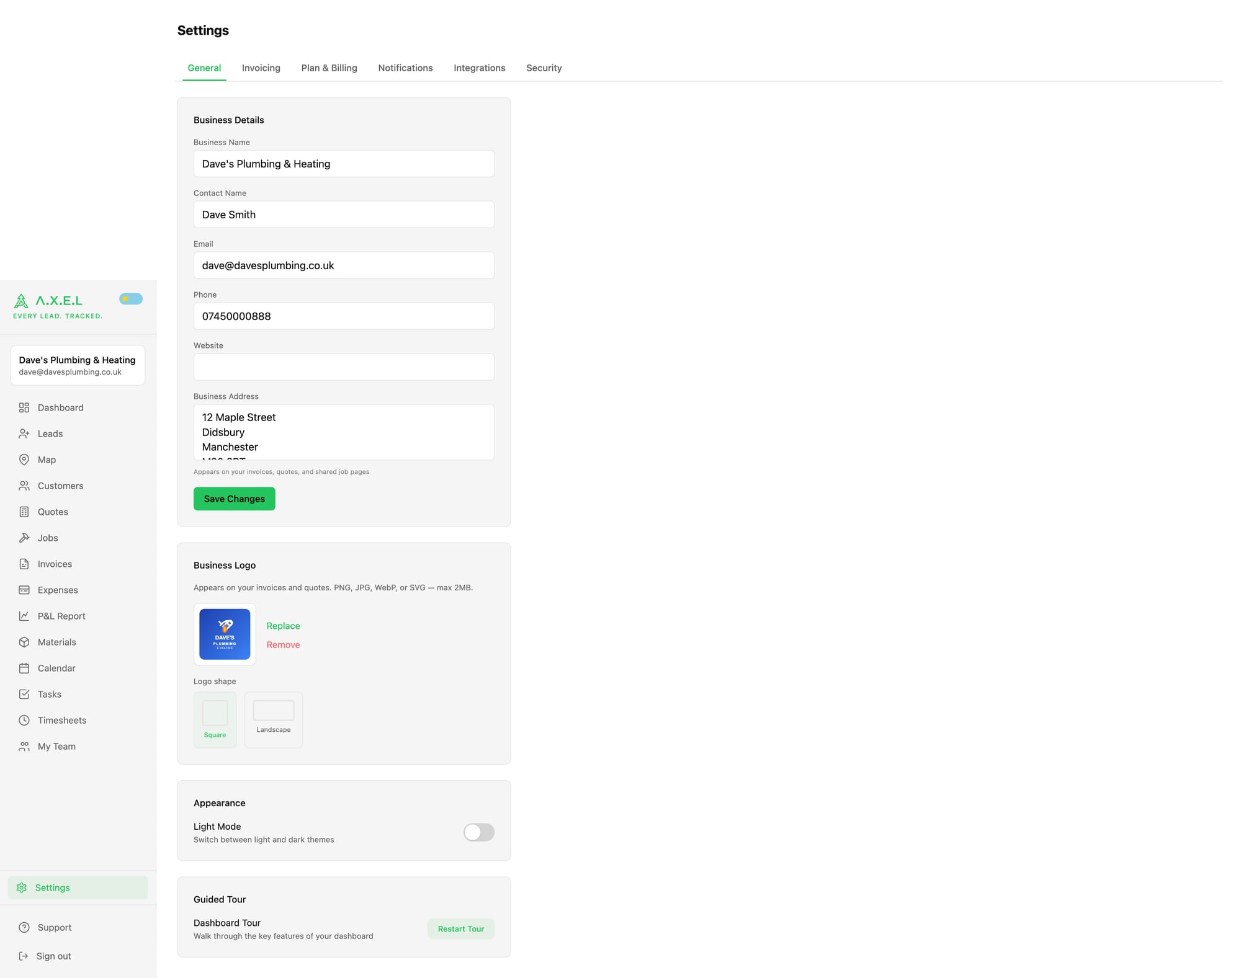Switch to the Invoicing tab
The image size is (1241, 978).
tap(261, 68)
